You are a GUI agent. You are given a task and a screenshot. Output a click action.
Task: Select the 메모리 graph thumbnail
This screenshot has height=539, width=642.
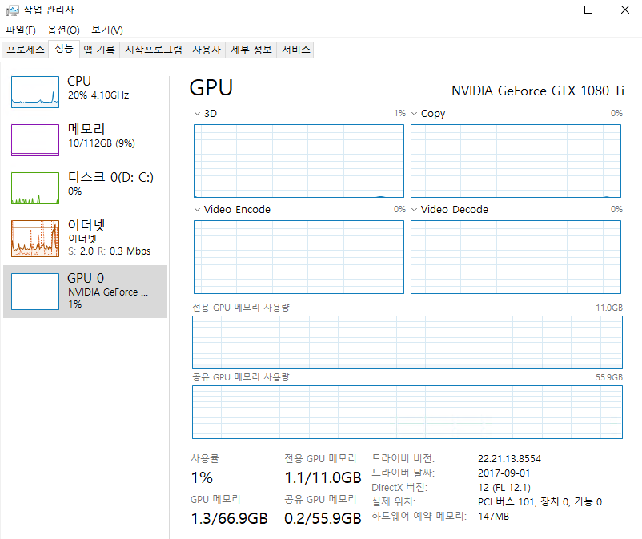point(34,140)
